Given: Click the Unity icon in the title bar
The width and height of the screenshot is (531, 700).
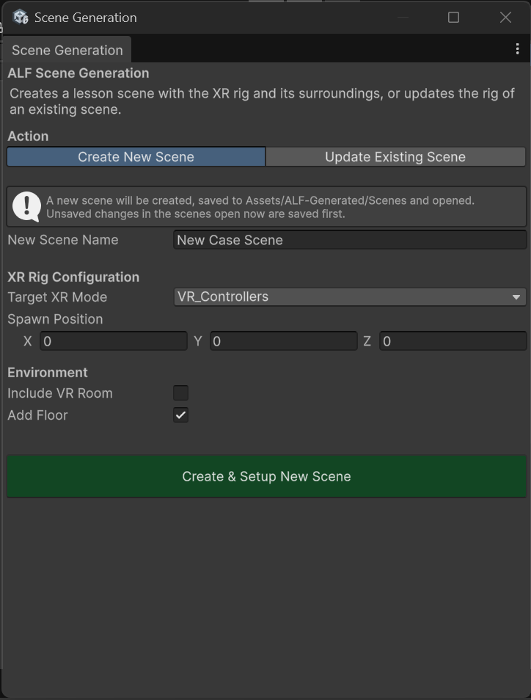Looking at the screenshot, I should [21, 18].
